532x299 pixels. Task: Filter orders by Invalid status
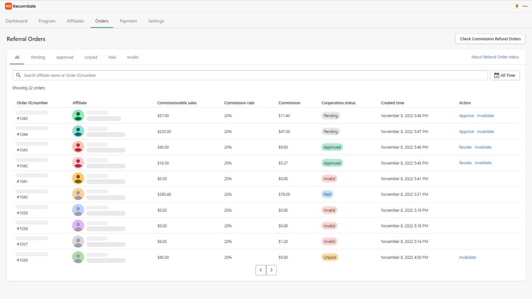click(x=132, y=57)
